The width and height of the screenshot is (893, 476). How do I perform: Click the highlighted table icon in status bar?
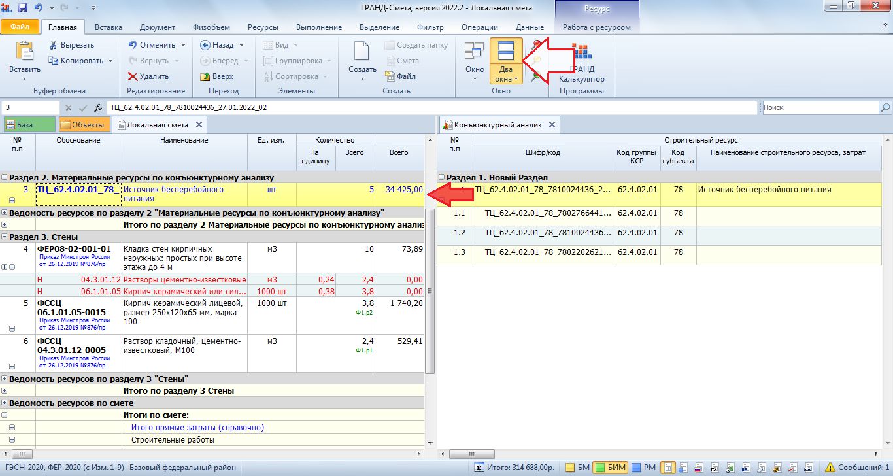[667, 467]
